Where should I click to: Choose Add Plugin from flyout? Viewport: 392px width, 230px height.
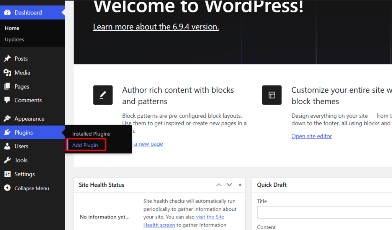coord(85,145)
